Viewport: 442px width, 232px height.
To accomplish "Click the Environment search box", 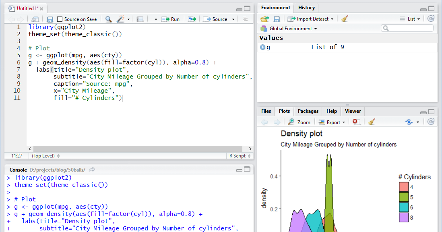I will click(407, 28).
